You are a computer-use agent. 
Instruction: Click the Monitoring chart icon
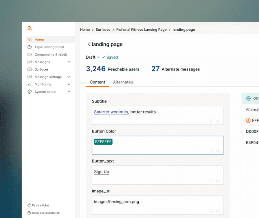tap(29, 84)
